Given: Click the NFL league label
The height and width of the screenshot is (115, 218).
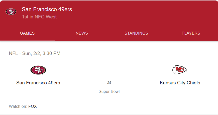Looking at the screenshot, I should (x=13, y=53).
